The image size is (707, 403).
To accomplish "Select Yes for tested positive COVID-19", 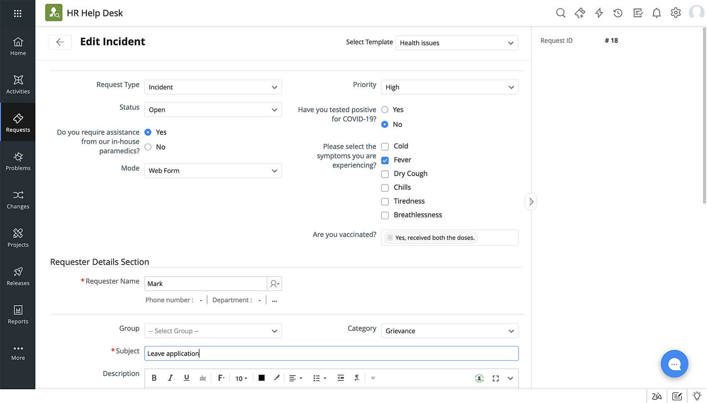I will pos(385,110).
